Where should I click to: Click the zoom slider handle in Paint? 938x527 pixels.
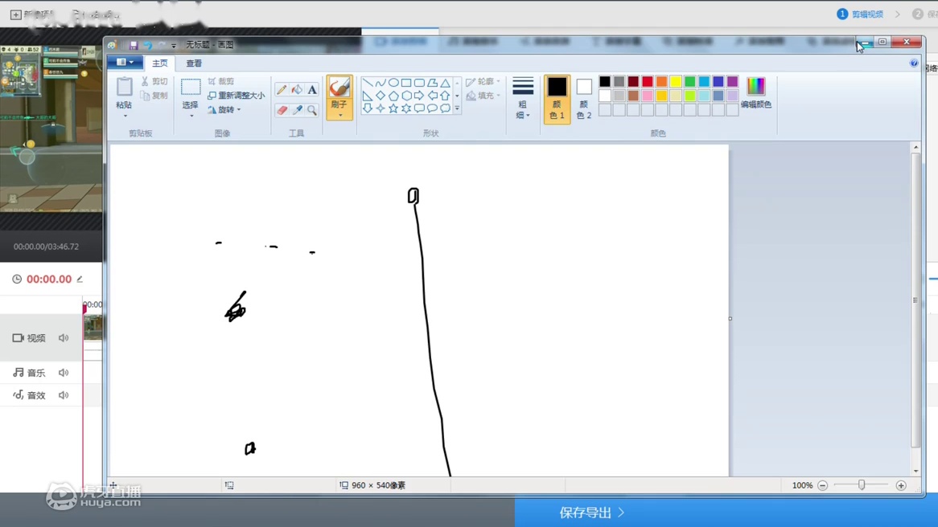coord(862,485)
